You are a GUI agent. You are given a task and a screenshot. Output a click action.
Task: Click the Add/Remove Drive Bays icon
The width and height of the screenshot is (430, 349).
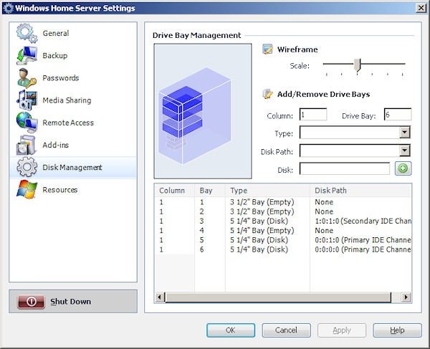(267, 94)
